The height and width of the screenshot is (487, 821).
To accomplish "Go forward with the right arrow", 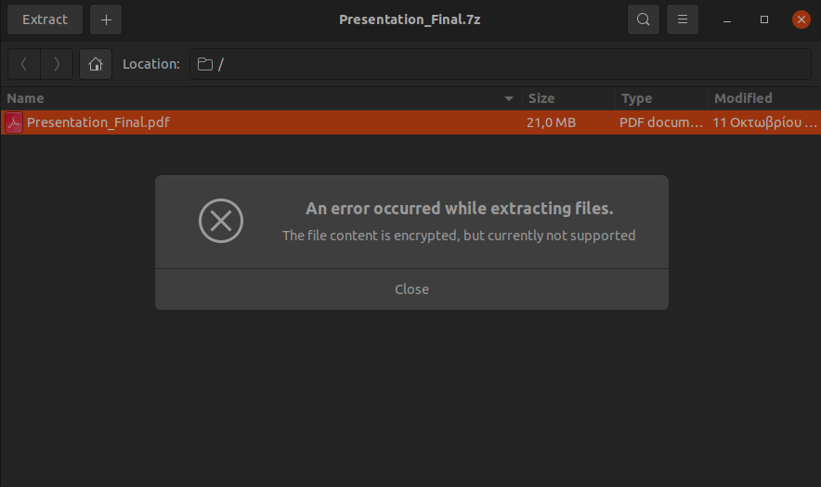I will click(x=57, y=64).
